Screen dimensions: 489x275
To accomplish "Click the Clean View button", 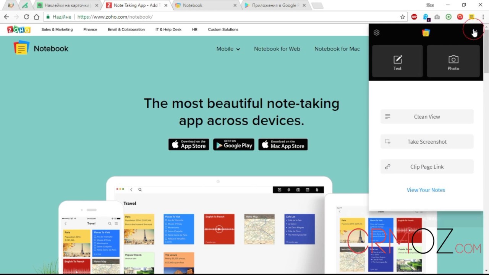I will (427, 116).
